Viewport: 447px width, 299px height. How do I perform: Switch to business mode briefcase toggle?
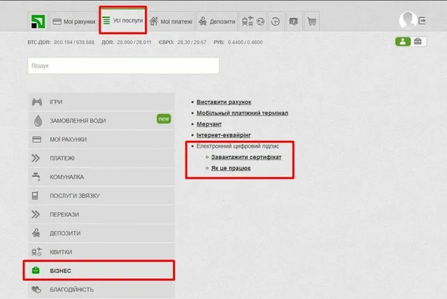tap(418, 42)
